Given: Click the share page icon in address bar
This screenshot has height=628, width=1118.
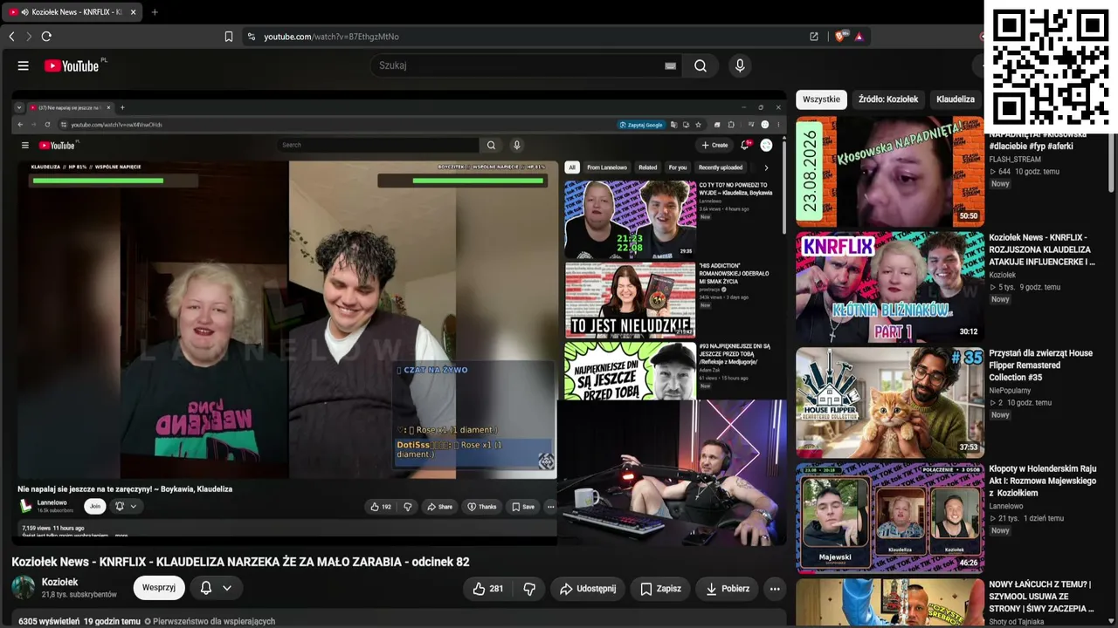Looking at the screenshot, I should click(814, 37).
